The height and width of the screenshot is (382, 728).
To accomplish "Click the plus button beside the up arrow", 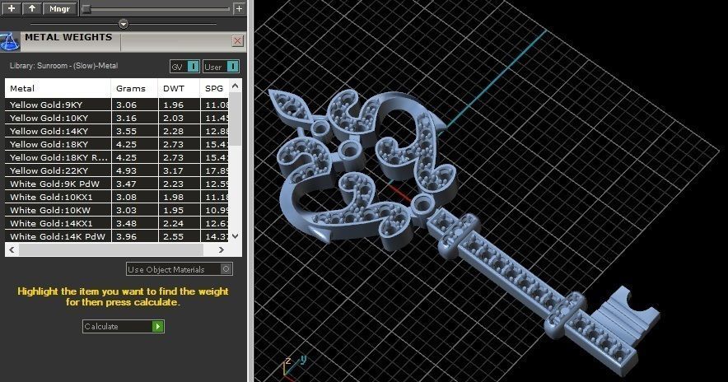I will pyautogui.click(x=12, y=8).
